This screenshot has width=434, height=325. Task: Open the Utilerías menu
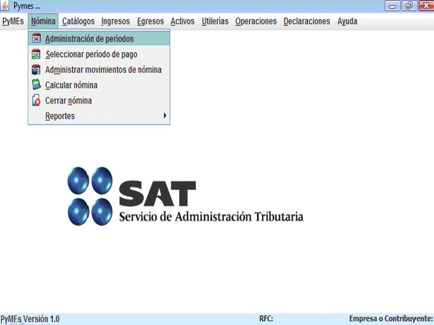(215, 21)
